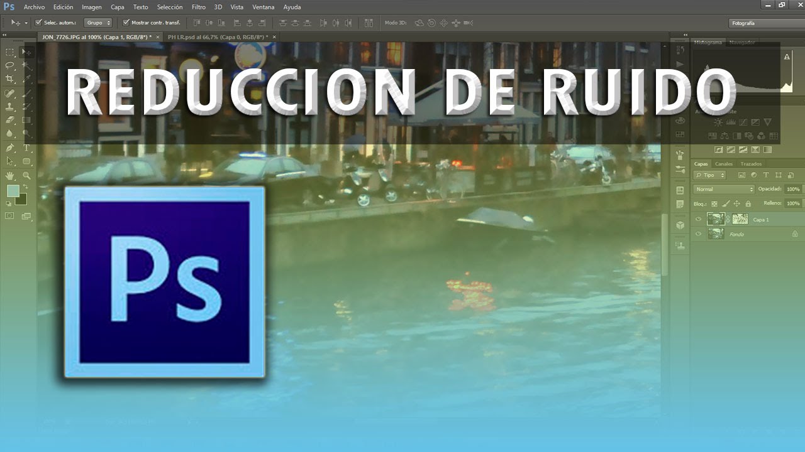Open the Normal blend mode dropdown
The height and width of the screenshot is (452, 805).
[x=724, y=189]
